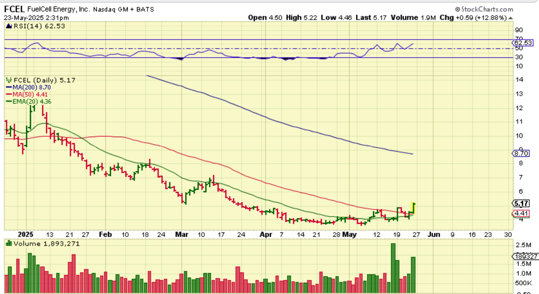Click the up-triangle icon after the Chg percentage
This screenshot has height=294, width=539.
pos(510,18)
